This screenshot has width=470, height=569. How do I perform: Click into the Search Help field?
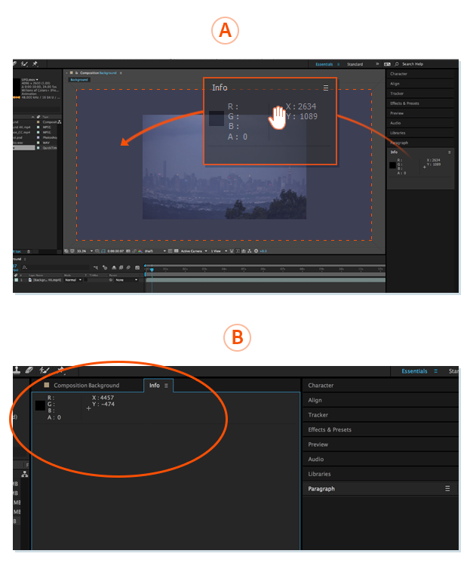coord(417,64)
